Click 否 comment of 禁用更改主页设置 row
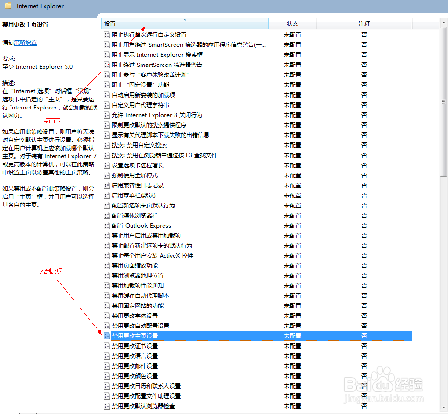Viewport: 448px width, 414px height. 364,336
